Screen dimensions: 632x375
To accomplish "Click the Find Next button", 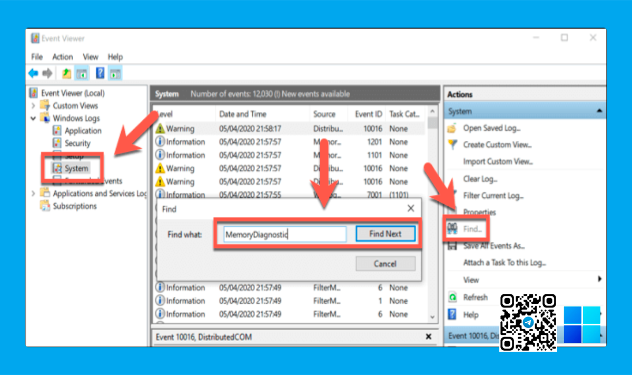I will click(x=386, y=234).
